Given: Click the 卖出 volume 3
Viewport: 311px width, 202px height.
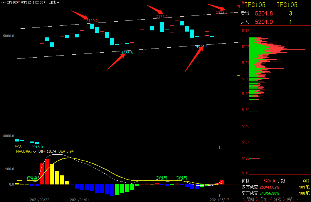Looking at the screenshot, I should click(x=290, y=13).
